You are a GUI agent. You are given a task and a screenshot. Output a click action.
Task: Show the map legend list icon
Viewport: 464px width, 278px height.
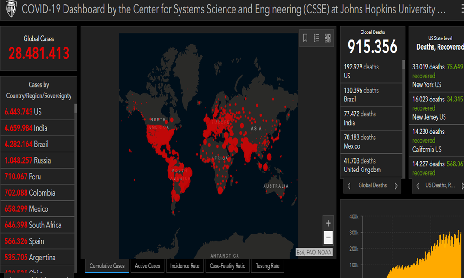pos(316,38)
